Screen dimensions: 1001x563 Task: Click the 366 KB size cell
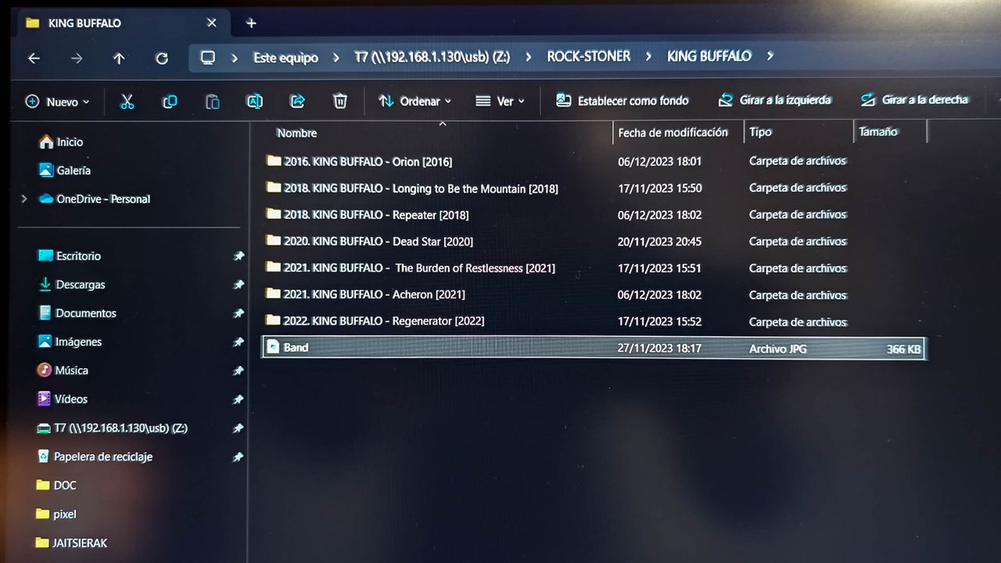903,349
